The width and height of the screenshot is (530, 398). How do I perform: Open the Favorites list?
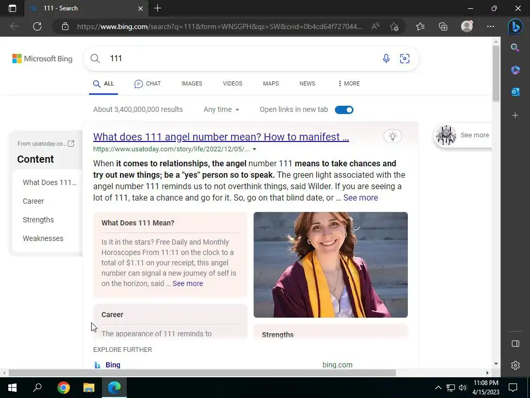[420, 26]
